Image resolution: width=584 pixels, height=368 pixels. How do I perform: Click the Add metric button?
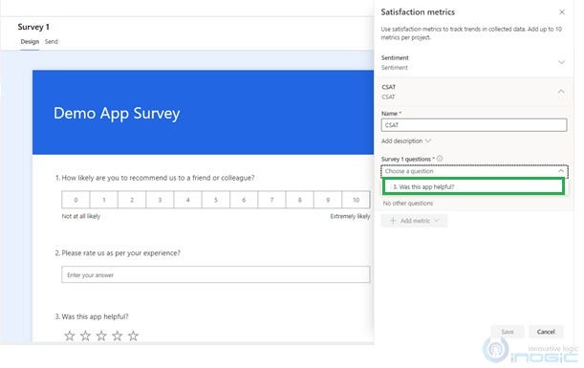coord(414,221)
